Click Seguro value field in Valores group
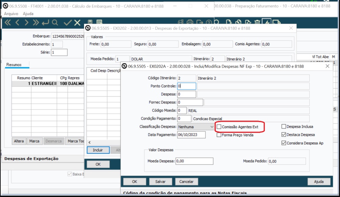The image size is (340, 197). (163, 44)
